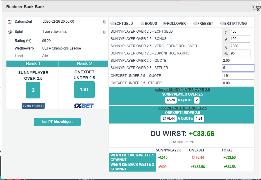The height and width of the screenshot is (180, 261).
Task: Click the Lyon v Juventus match text
Action: [55, 32]
